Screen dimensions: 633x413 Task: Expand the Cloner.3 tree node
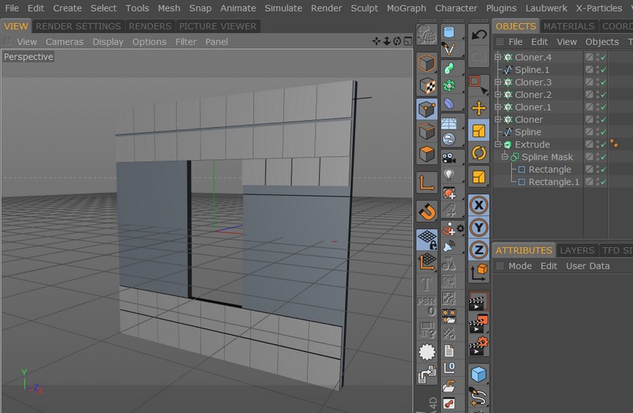click(x=498, y=82)
